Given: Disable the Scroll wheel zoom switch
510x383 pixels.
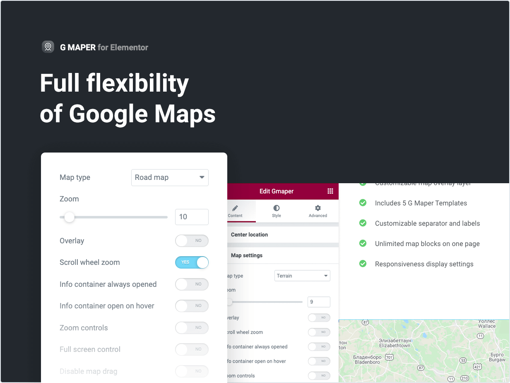Looking at the screenshot, I should (192, 262).
